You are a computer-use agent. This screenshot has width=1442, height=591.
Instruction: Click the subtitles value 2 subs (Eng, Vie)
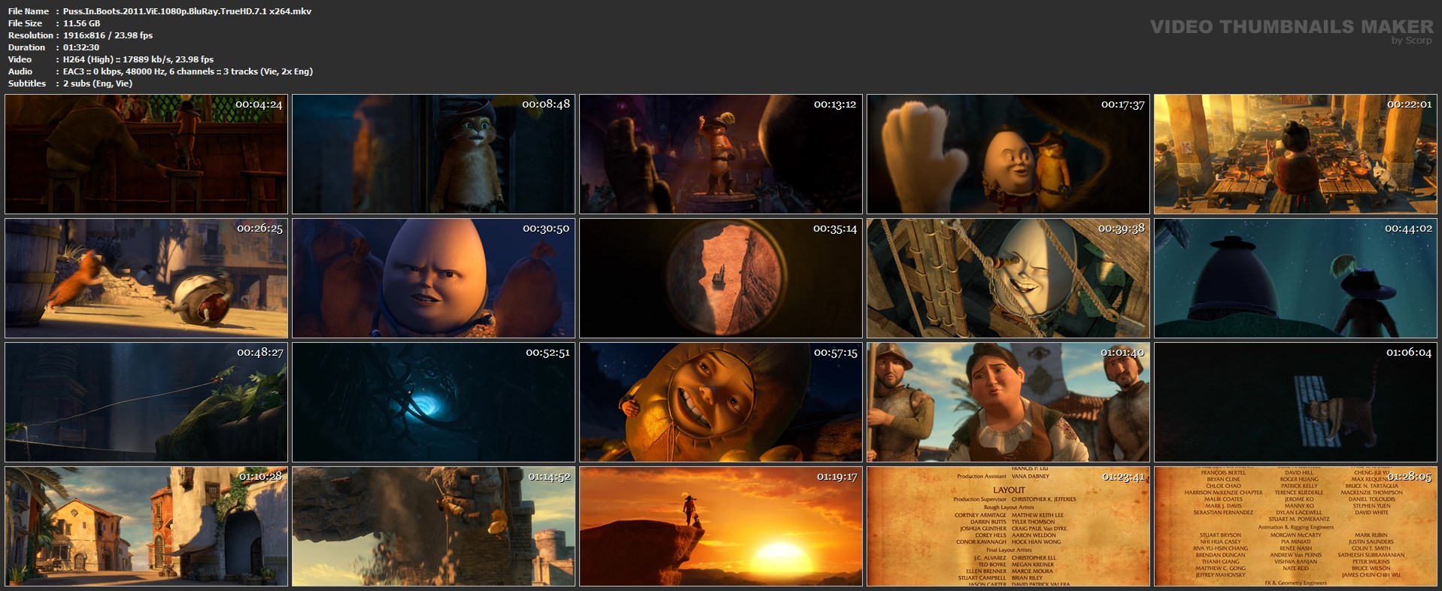tap(98, 83)
